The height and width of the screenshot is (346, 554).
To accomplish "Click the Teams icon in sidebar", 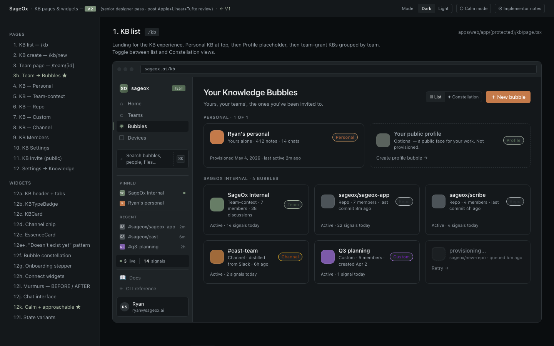I will [x=122, y=115].
